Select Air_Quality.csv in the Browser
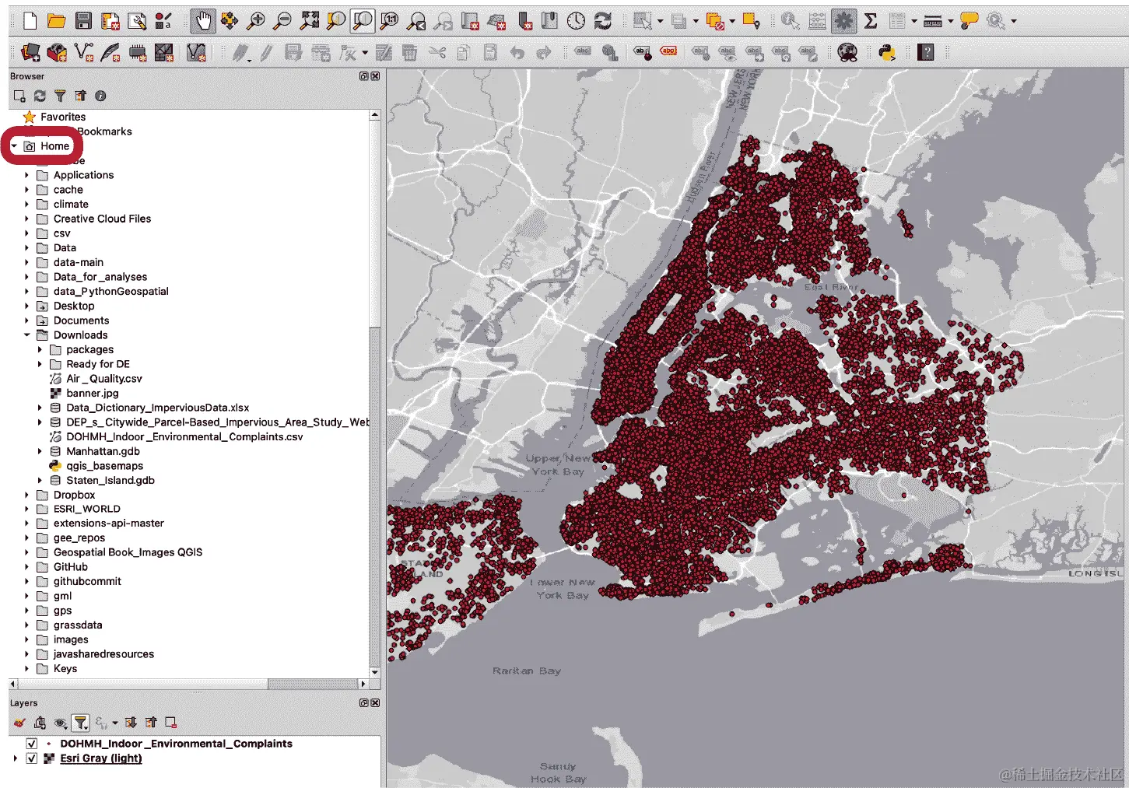 pyautogui.click(x=104, y=378)
